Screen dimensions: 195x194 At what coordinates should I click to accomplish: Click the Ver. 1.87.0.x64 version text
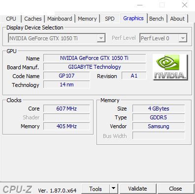[x=57, y=191]
